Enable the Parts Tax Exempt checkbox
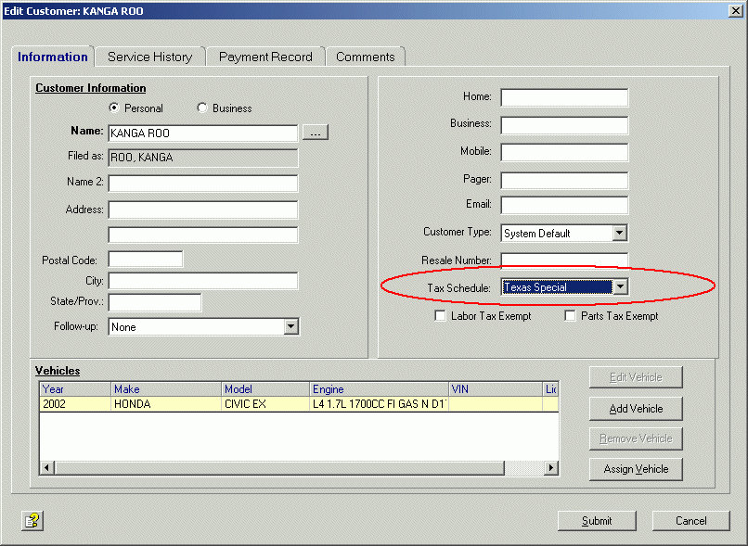Screen dimensions: 748x546 click(571, 316)
